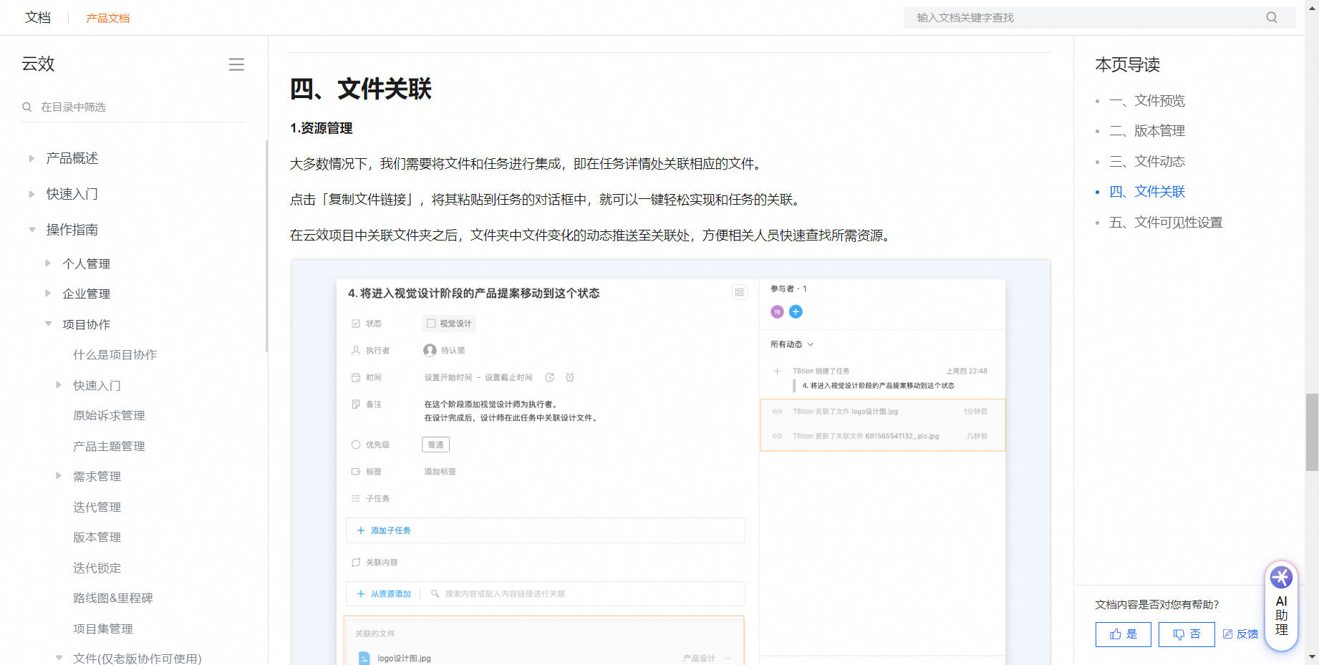The height and width of the screenshot is (665, 1319).
Task: Open 项目集管理 page
Action: 103,628
